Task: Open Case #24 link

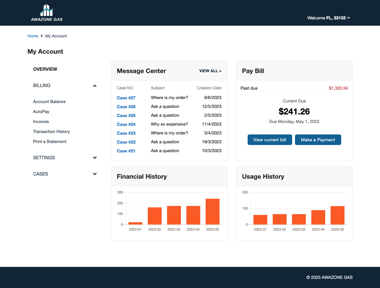Action: 126,124
